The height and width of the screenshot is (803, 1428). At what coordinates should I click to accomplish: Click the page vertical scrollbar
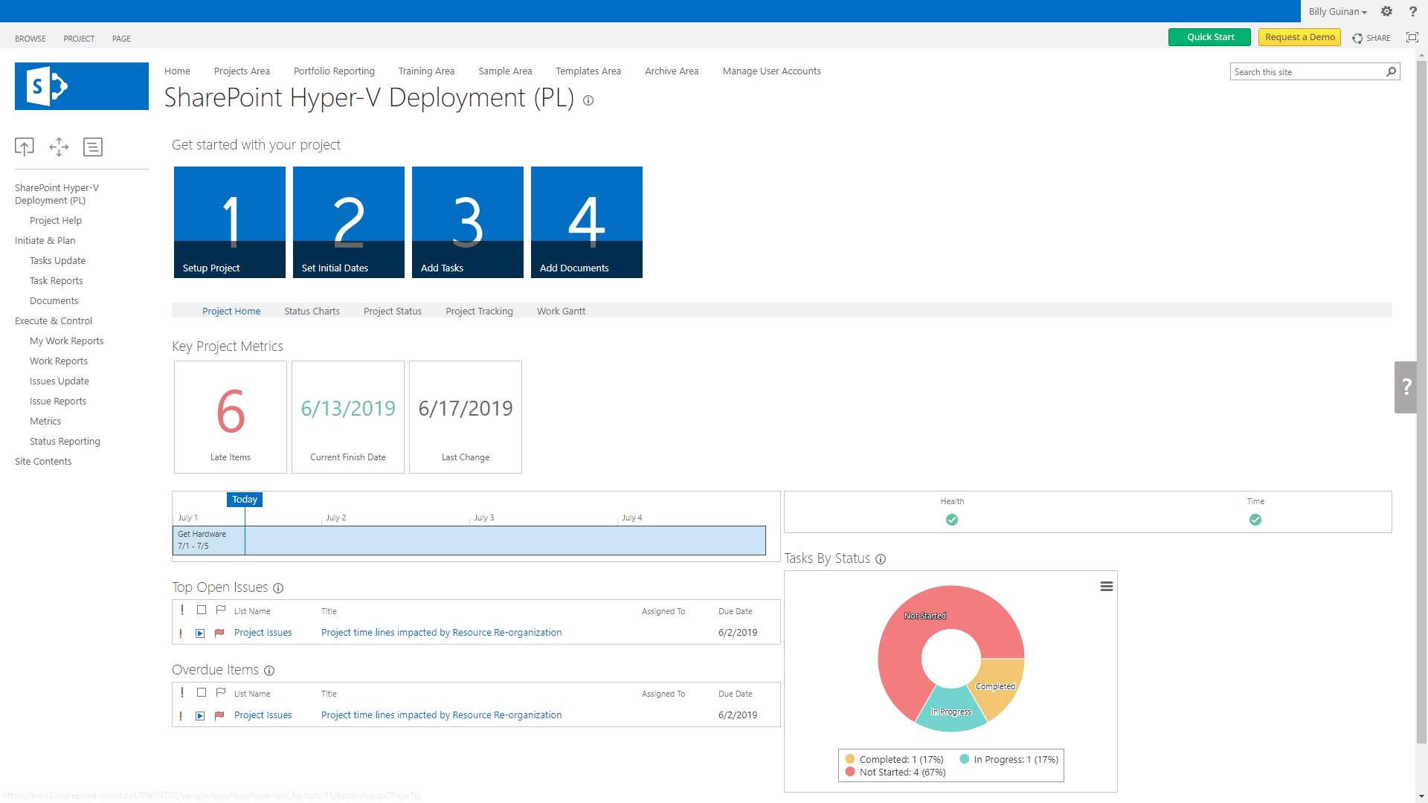point(1421,401)
